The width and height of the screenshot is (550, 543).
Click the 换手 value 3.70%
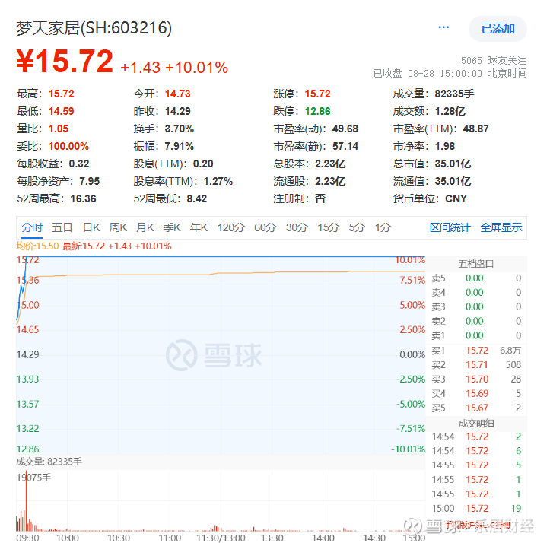tap(180, 129)
